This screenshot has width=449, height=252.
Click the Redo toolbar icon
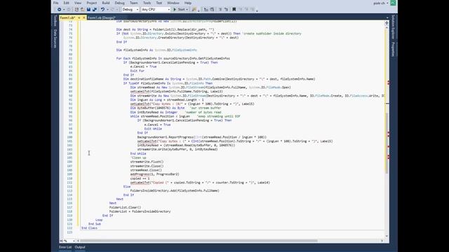112,9
